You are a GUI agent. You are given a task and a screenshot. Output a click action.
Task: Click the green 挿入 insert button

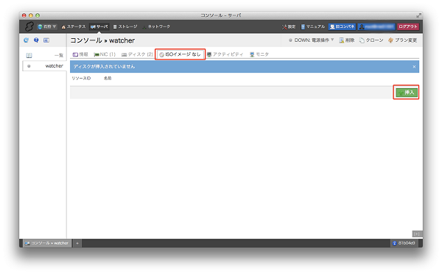pyautogui.click(x=407, y=93)
